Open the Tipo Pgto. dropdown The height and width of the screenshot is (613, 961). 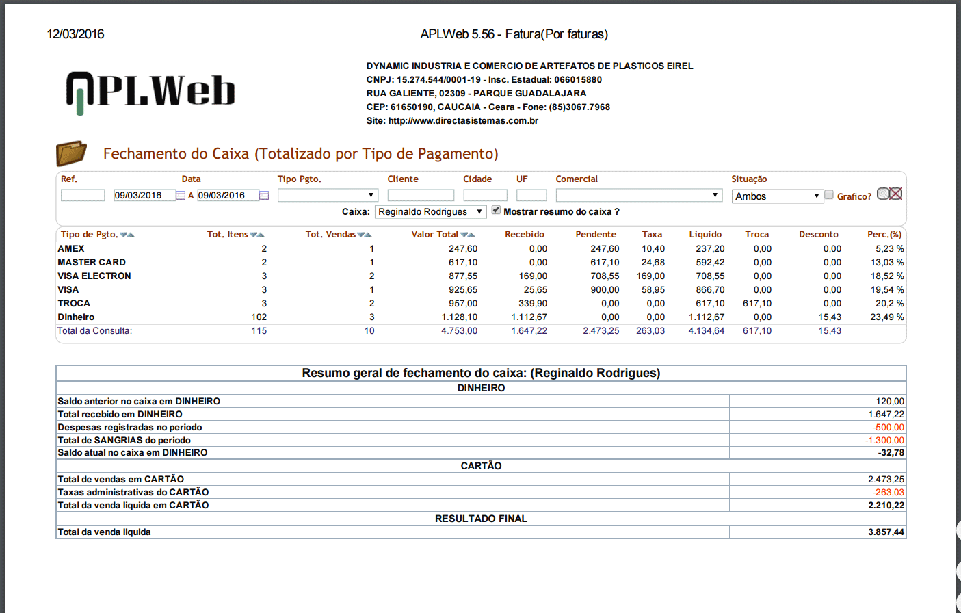click(328, 196)
